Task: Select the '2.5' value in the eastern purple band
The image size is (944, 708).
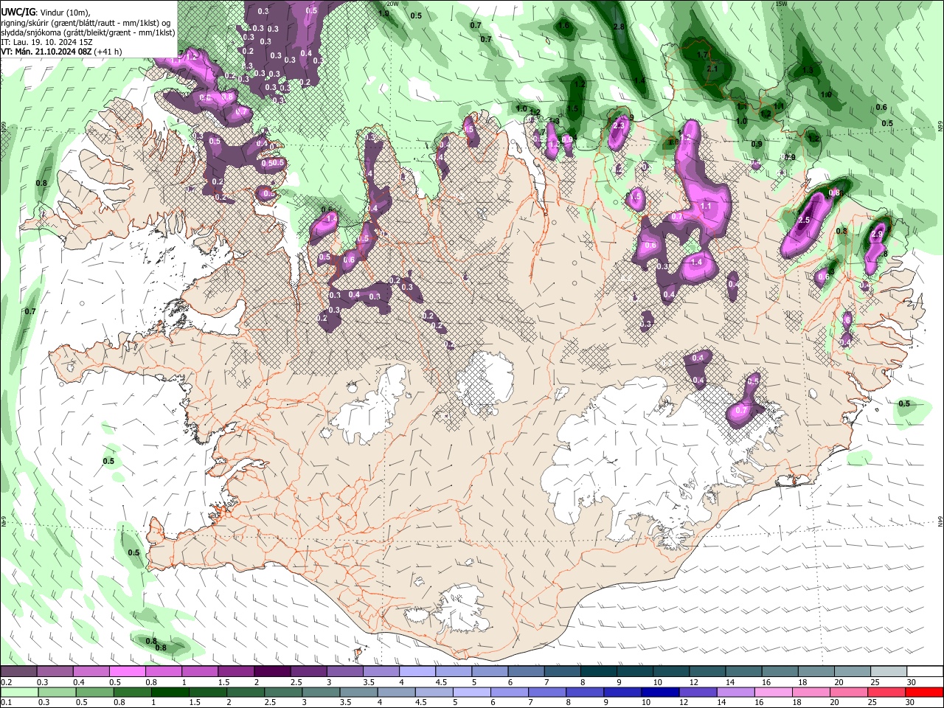Action: point(804,220)
